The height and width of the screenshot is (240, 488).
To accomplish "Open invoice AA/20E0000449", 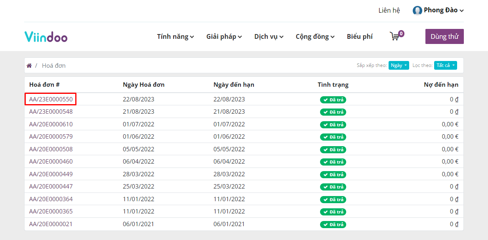I will (51, 174).
